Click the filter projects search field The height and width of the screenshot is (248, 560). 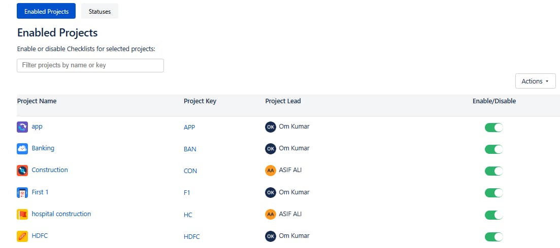90,65
